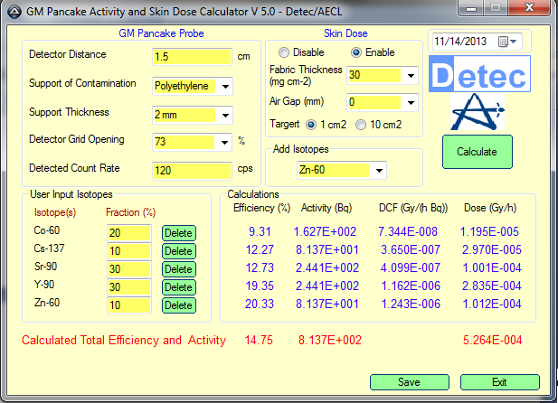The height and width of the screenshot is (403, 558).
Task: Minimize the calculator window
Action: [x=471, y=8]
